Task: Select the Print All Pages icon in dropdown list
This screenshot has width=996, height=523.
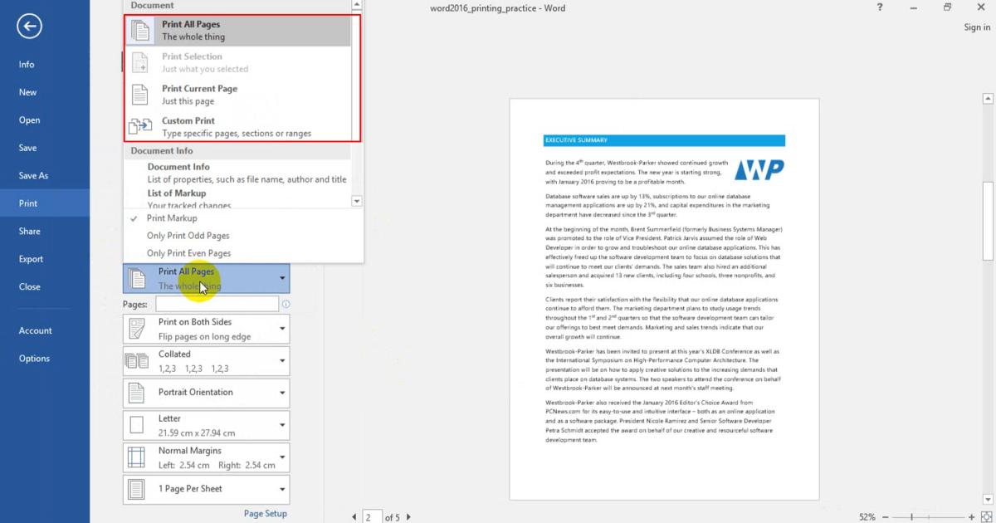Action: (x=141, y=31)
